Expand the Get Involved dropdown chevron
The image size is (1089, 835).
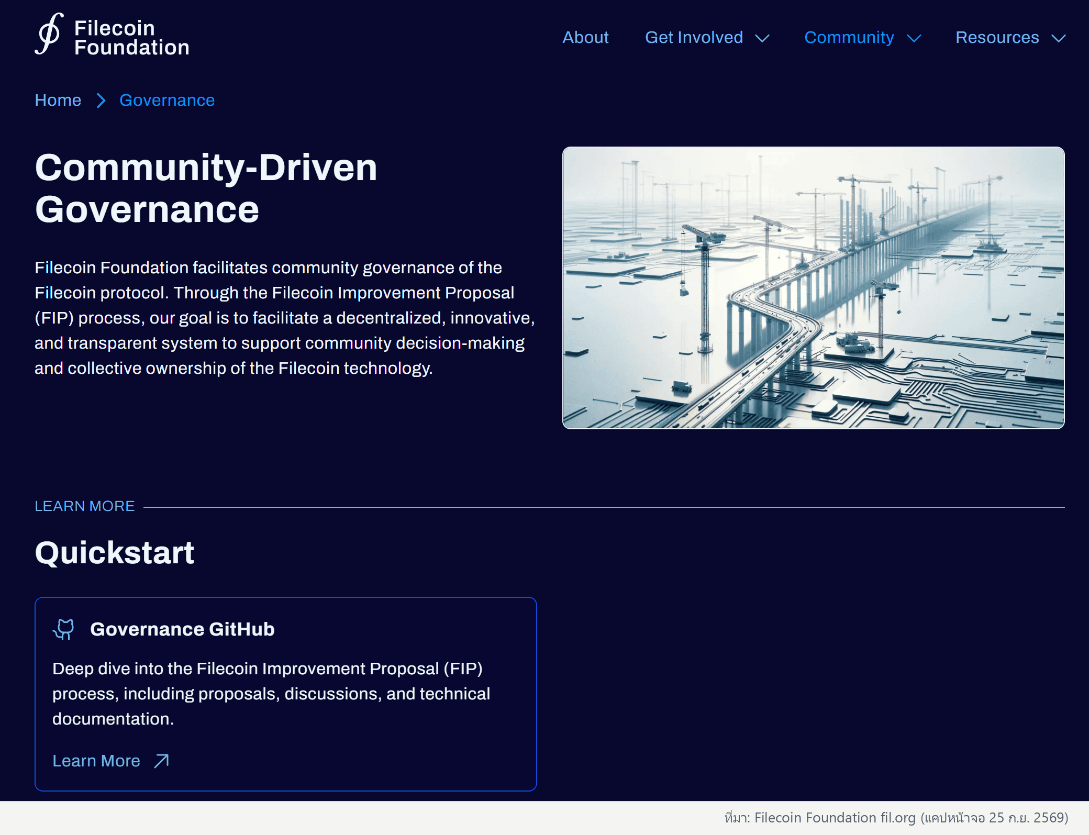762,38
